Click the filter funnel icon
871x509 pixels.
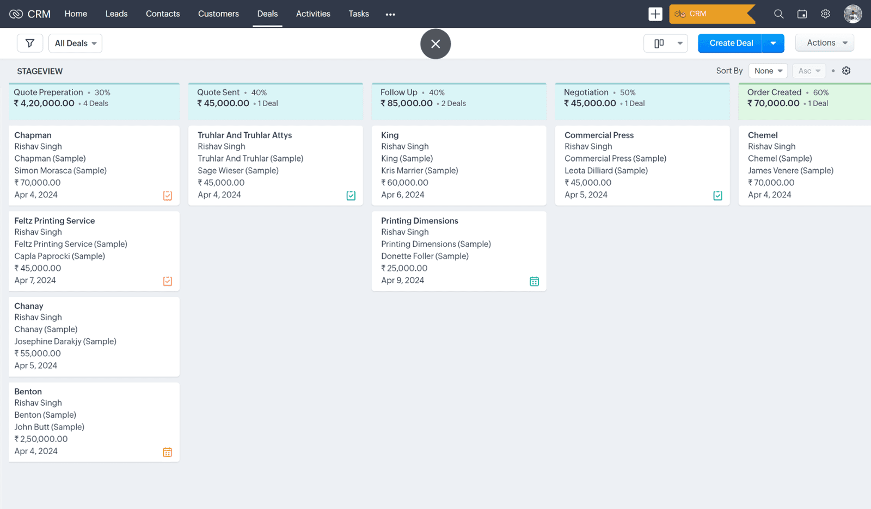pos(30,44)
